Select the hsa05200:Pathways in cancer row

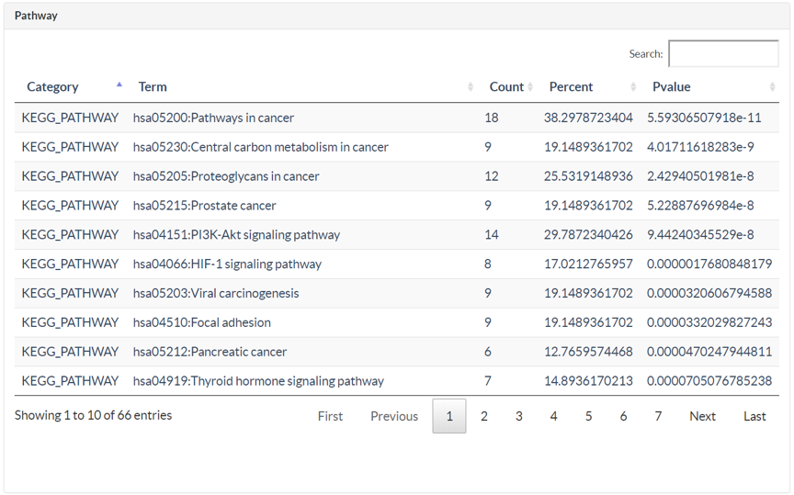[397, 118]
